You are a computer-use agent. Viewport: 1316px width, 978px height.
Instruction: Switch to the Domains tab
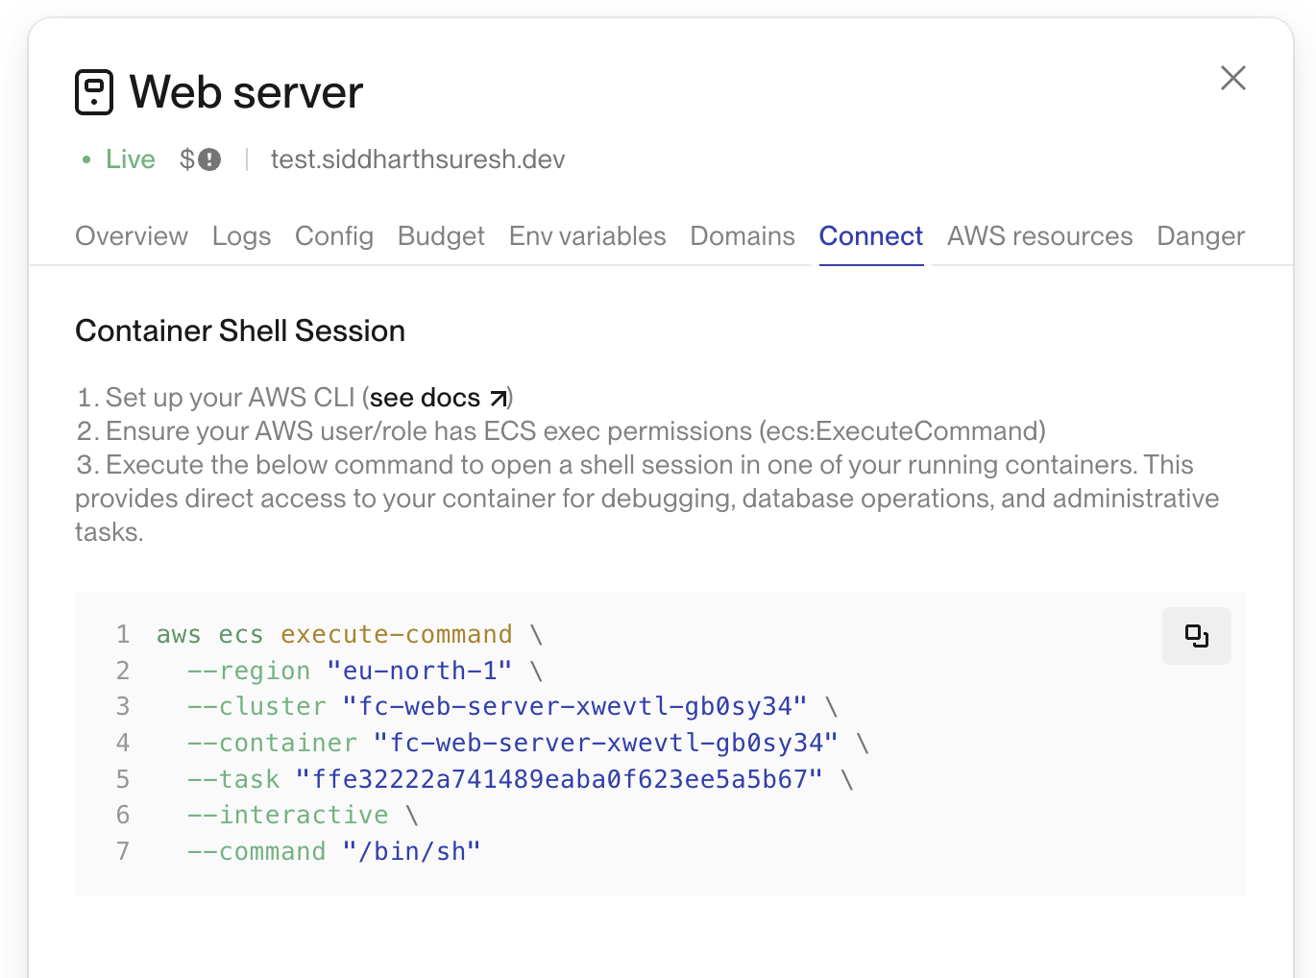tap(742, 236)
